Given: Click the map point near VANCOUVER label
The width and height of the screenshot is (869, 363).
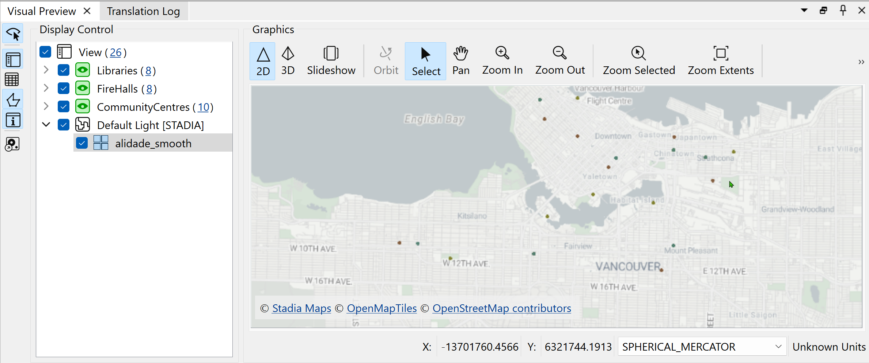Looking at the screenshot, I should pos(661,270).
